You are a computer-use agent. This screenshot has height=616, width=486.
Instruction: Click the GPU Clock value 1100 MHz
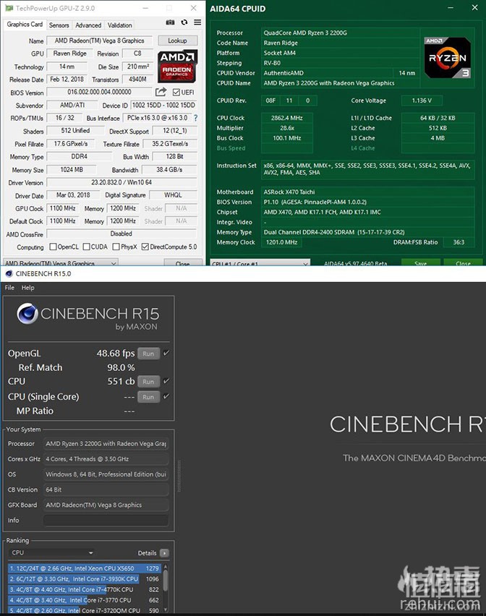62,208
